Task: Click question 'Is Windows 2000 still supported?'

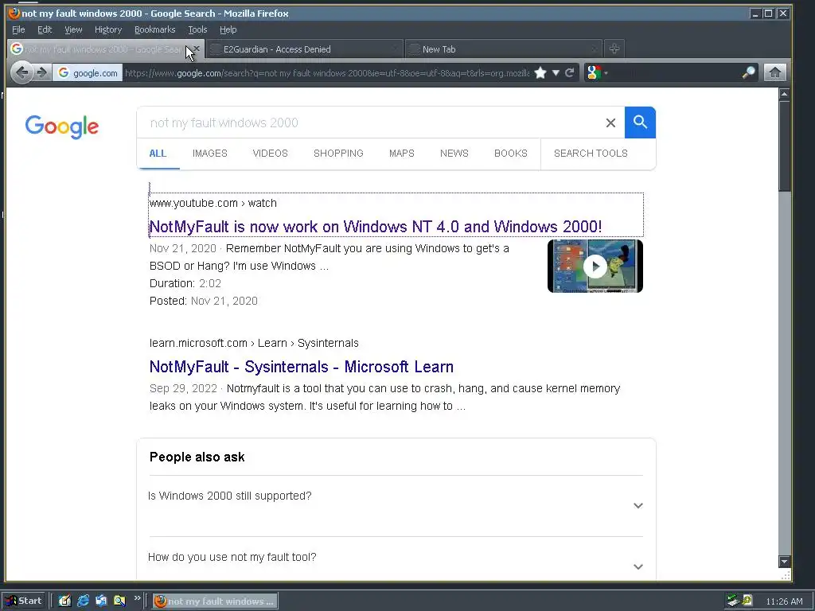Action: pos(230,496)
